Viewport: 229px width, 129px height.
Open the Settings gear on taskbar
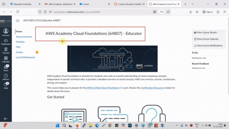pyautogui.click(x=137, y=126)
